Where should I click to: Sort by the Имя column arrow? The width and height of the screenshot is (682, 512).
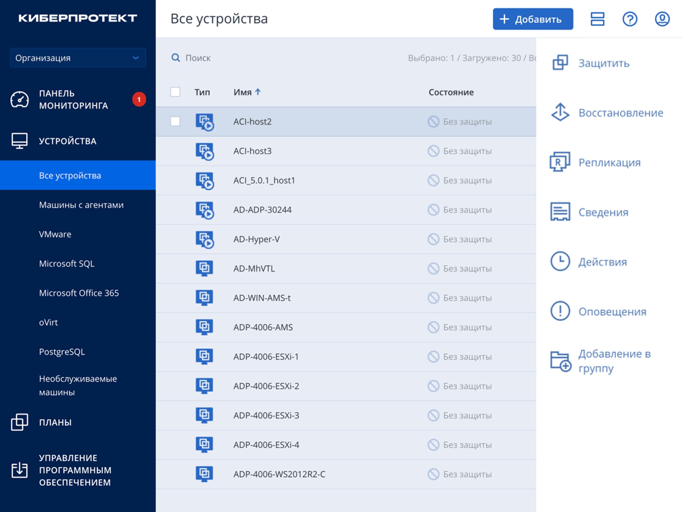258,92
